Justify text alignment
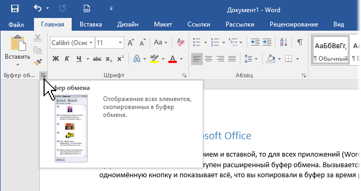Image resolution: width=361 pixels, height=191 pixels. (232, 59)
